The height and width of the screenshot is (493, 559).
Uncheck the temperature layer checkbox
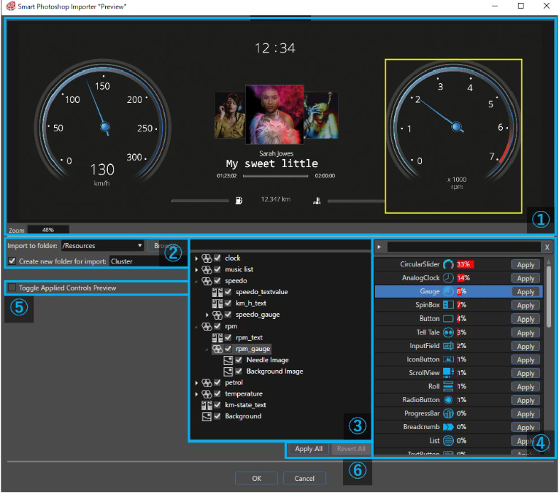(217, 394)
